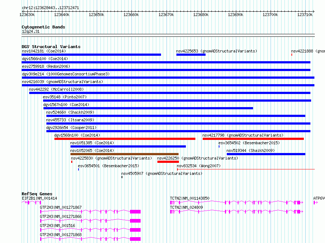Open the nsv524660 (Shaikh2009) label
This screenshot has width=325, height=243.
70,112
